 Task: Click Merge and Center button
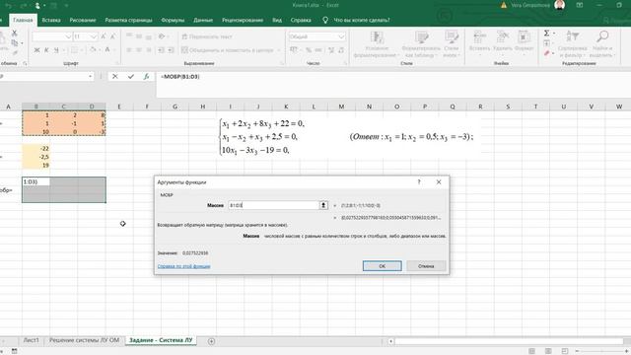click(x=228, y=50)
